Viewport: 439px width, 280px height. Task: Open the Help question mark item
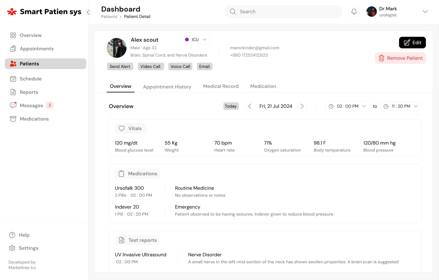12,235
